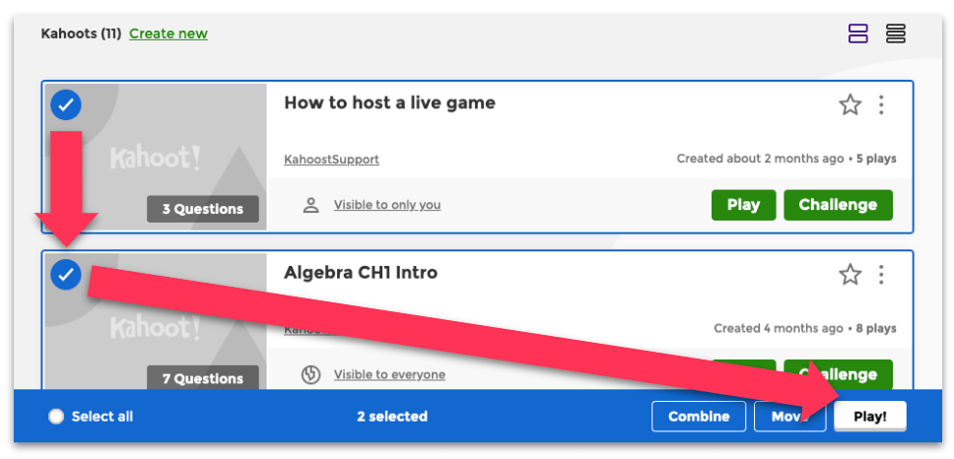Image resolution: width=954 pixels, height=459 pixels.
Task: Deselect the Algebra CH1 Intro checkbox
Action: click(66, 276)
